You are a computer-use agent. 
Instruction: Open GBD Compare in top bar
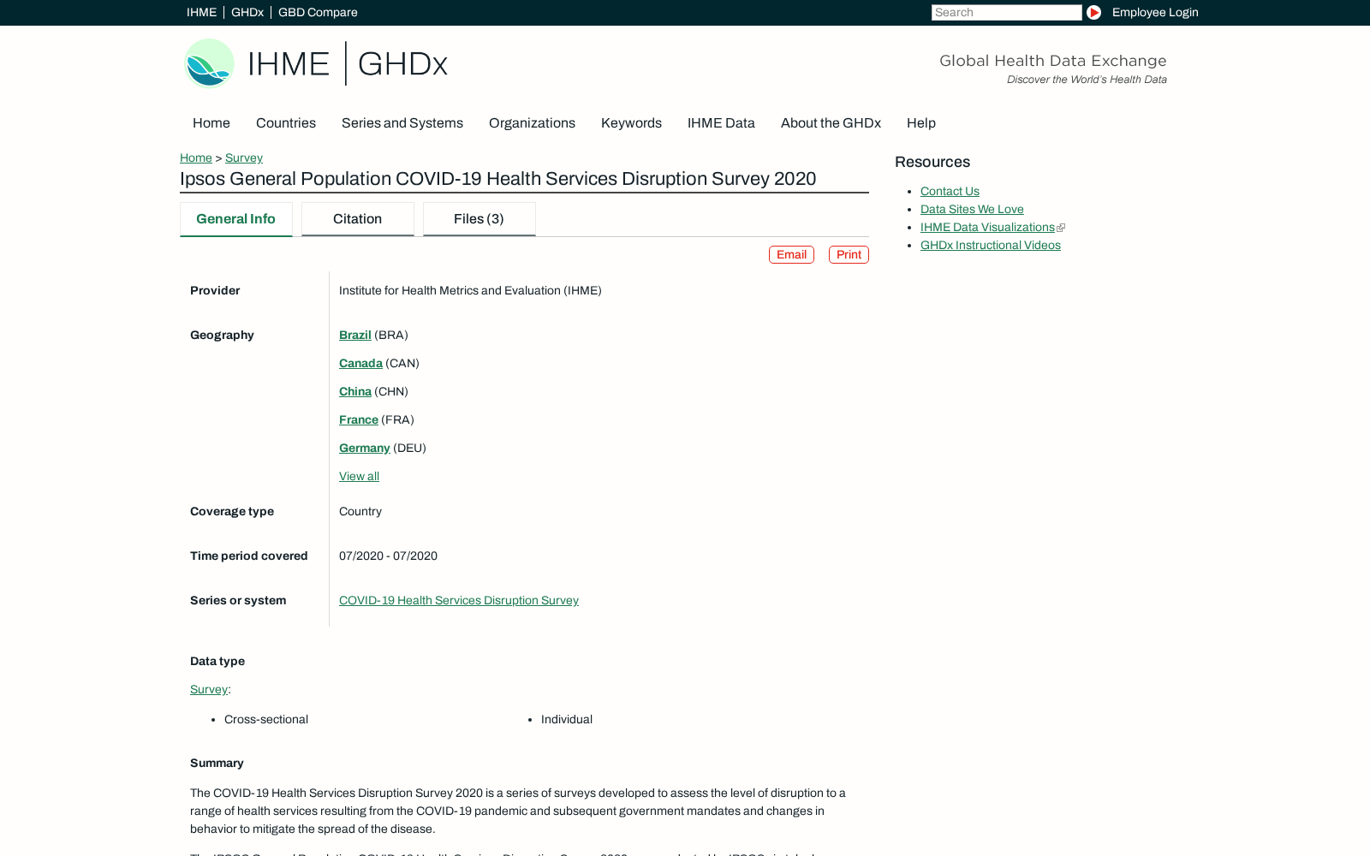[318, 12]
